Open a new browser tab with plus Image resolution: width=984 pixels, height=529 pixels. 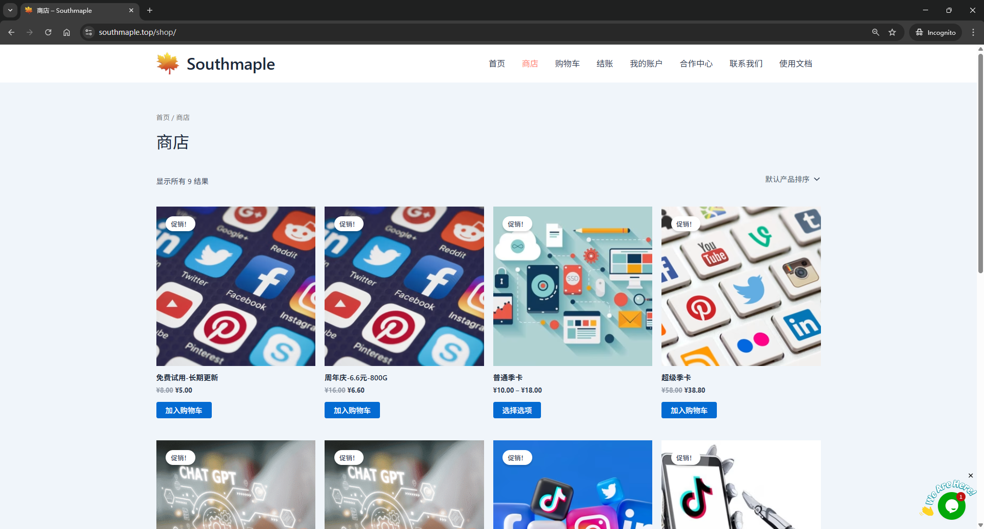click(x=150, y=10)
